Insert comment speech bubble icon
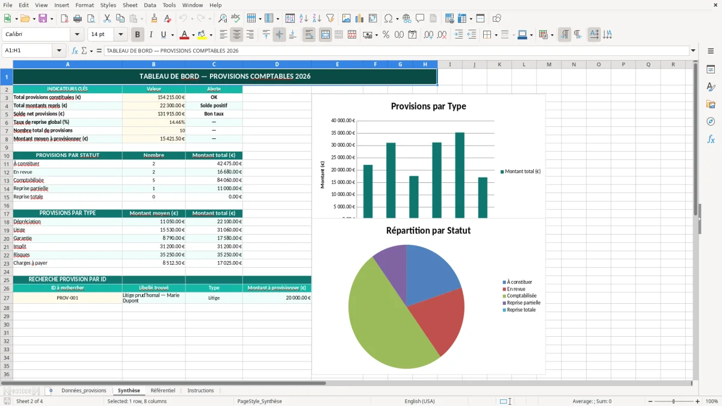 pyautogui.click(x=420, y=19)
